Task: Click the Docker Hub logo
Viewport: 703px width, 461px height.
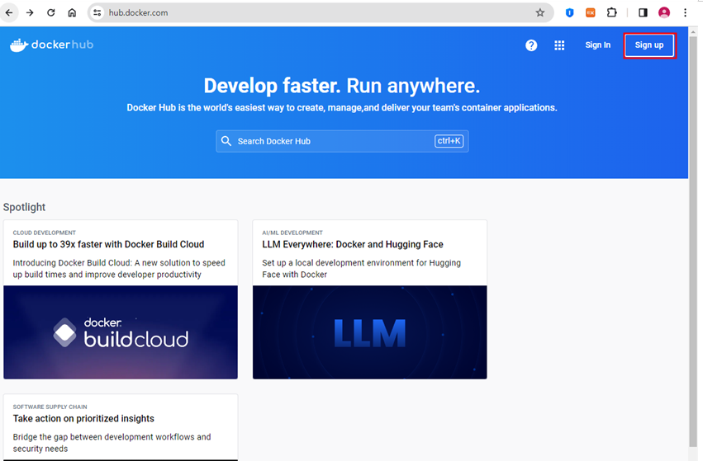Action: click(51, 45)
